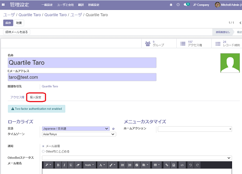The image size is (242, 174).
Task: Open the style magic wand dropdown
Action: point(48,165)
